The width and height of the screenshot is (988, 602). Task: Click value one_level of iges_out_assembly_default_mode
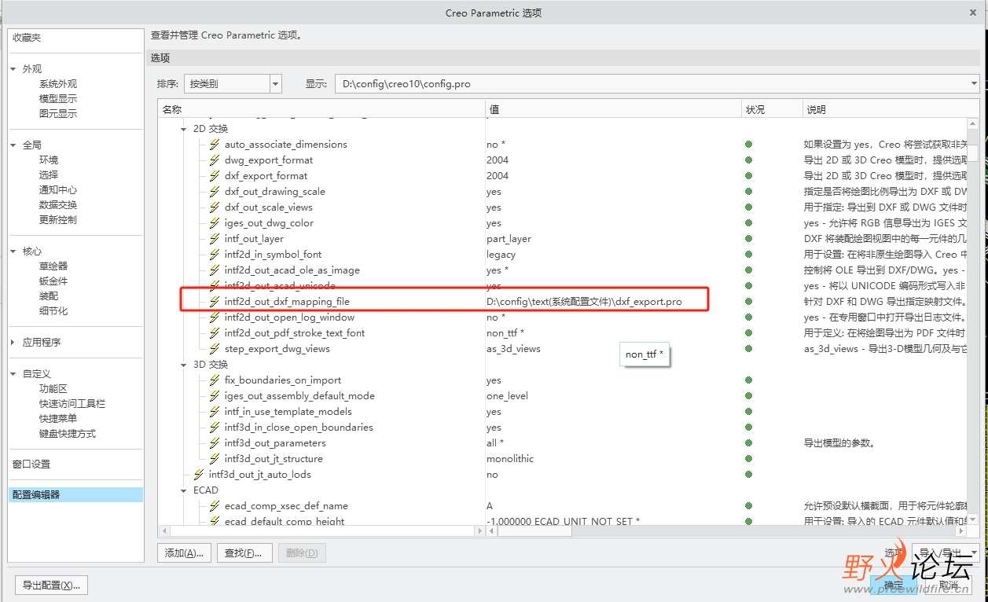[x=507, y=396]
